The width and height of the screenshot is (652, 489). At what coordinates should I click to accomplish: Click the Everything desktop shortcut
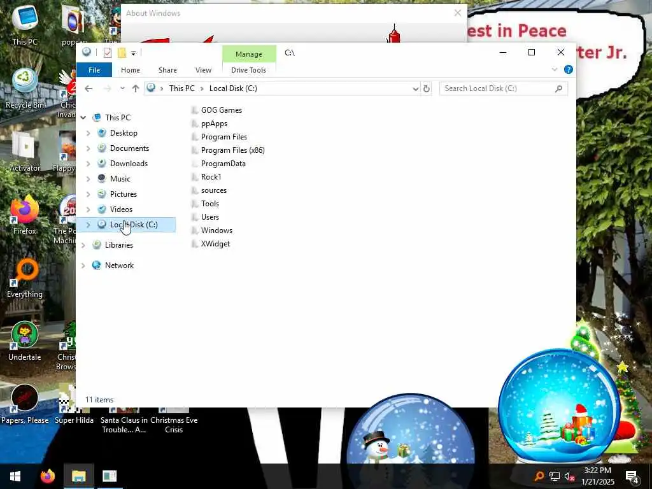pos(25,278)
